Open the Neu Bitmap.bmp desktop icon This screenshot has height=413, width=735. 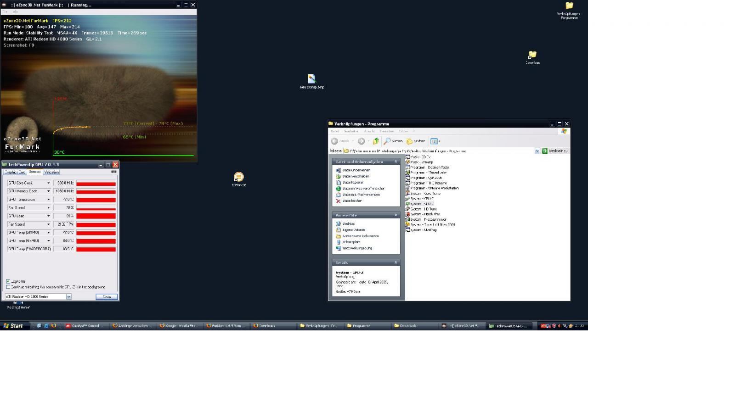[x=311, y=81]
